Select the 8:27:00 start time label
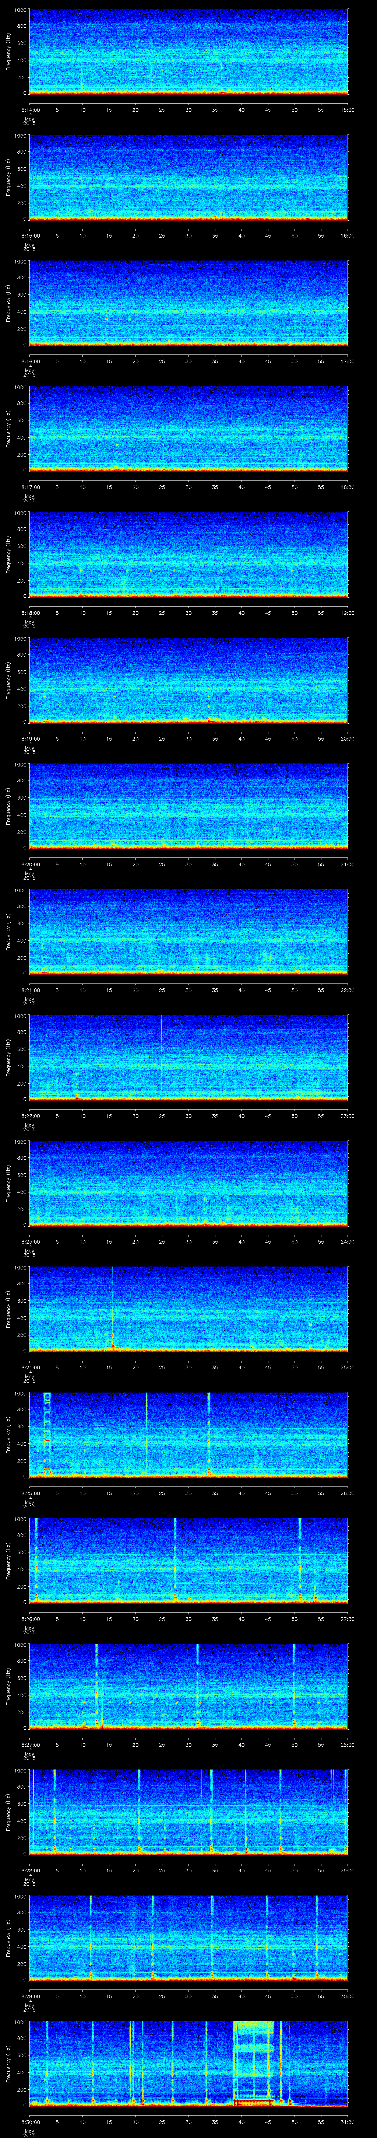The height and width of the screenshot is (2138, 377). coord(29,1744)
